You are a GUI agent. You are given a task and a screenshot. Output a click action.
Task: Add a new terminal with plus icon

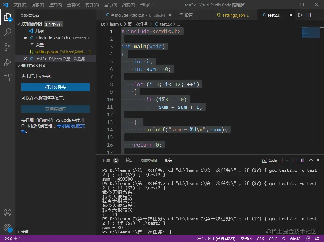pyautogui.click(x=282, y=160)
